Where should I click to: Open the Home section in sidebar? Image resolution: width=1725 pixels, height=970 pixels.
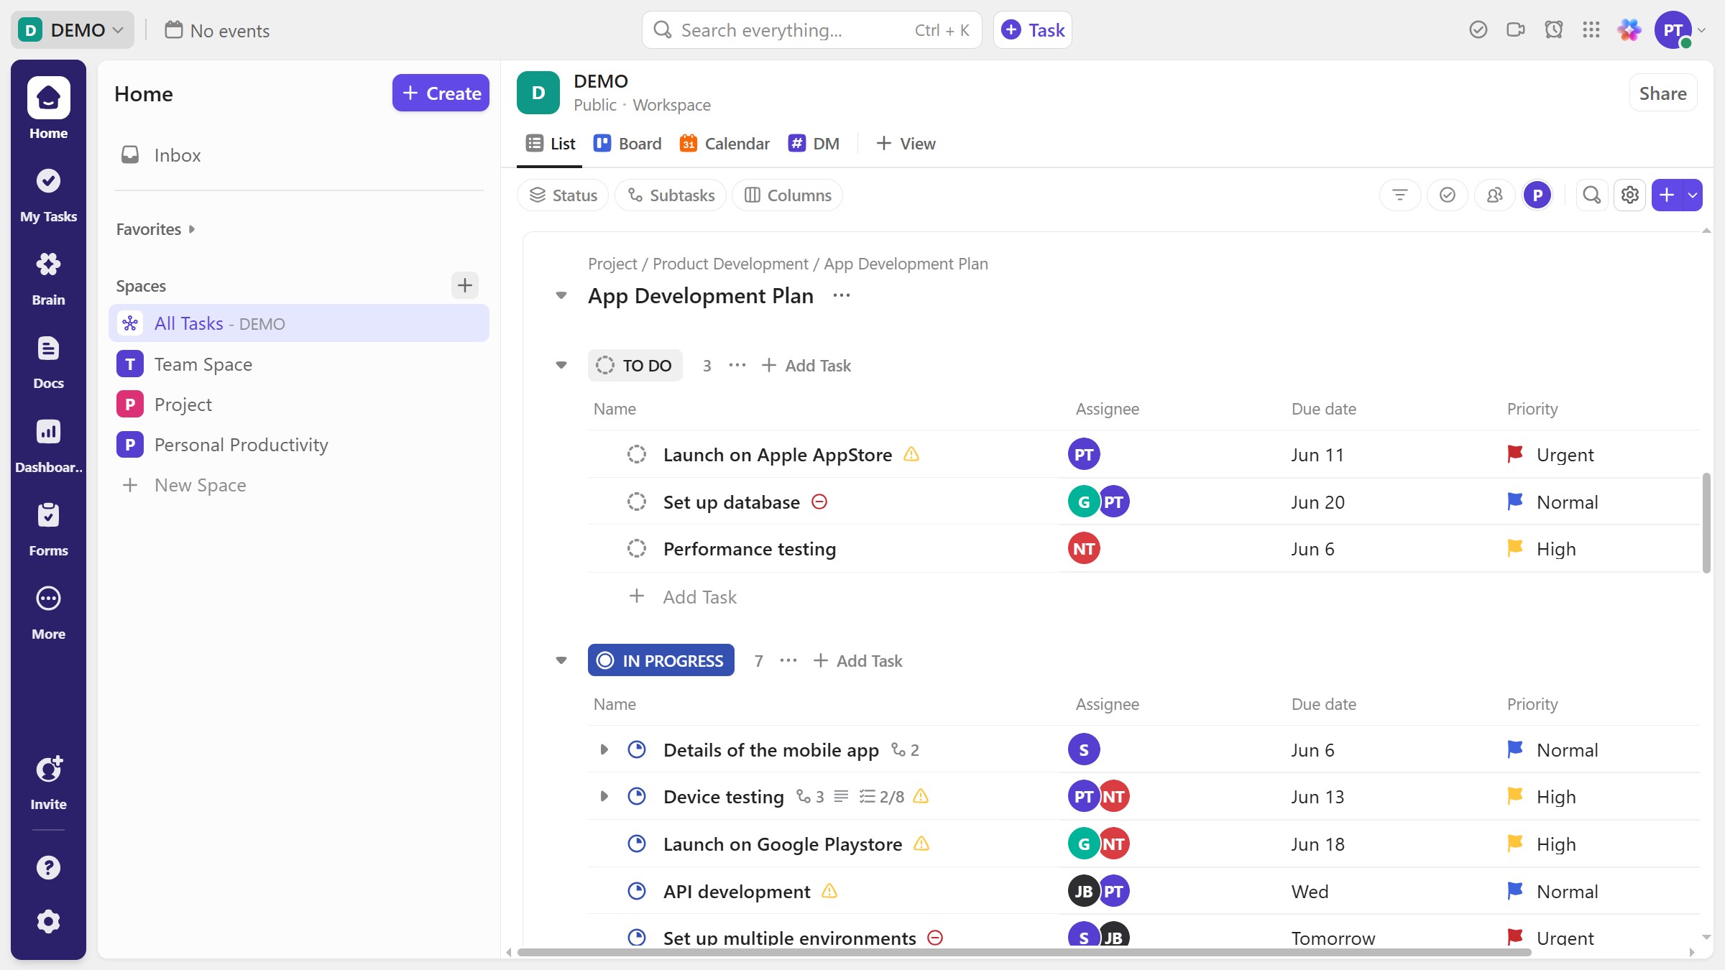(48, 108)
